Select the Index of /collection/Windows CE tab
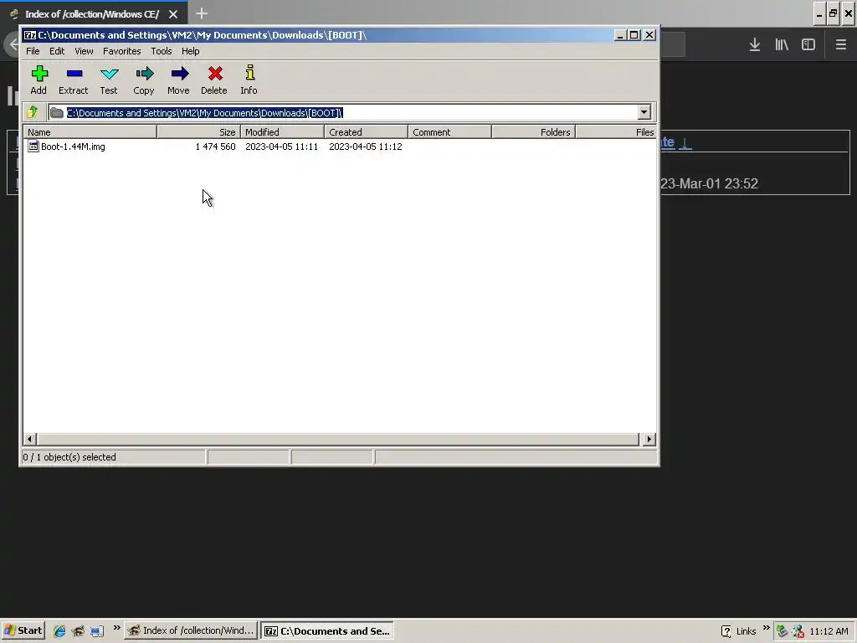The height and width of the screenshot is (643, 857). (x=92, y=14)
